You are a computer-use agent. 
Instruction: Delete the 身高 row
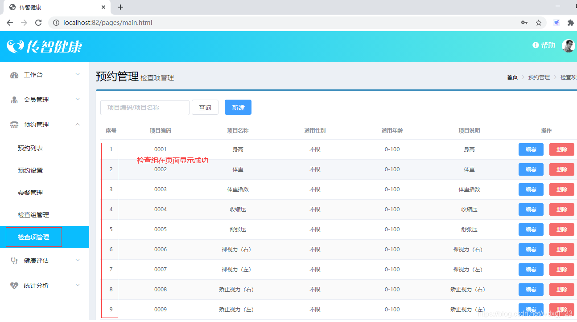562,149
